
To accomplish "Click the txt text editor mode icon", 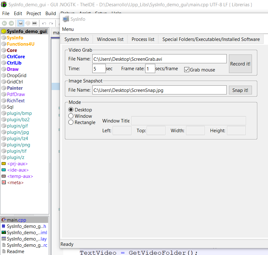I will pyautogui.click(x=20, y=23).
